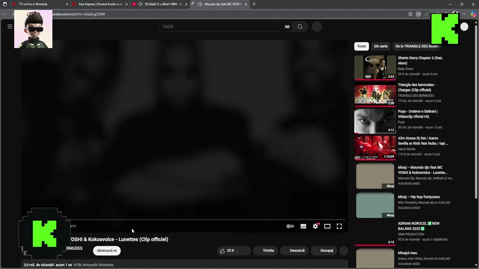This screenshot has height=269, width=479.
Task: Switch to Badd G x Albert NBN tab
Action: click(x=160, y=4)
